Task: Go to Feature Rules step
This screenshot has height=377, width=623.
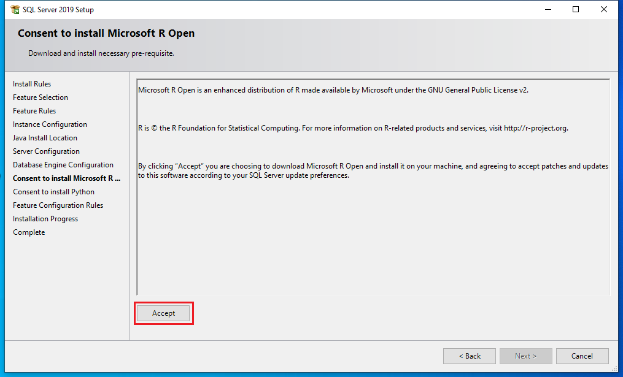Action: [x=34, y=111]
